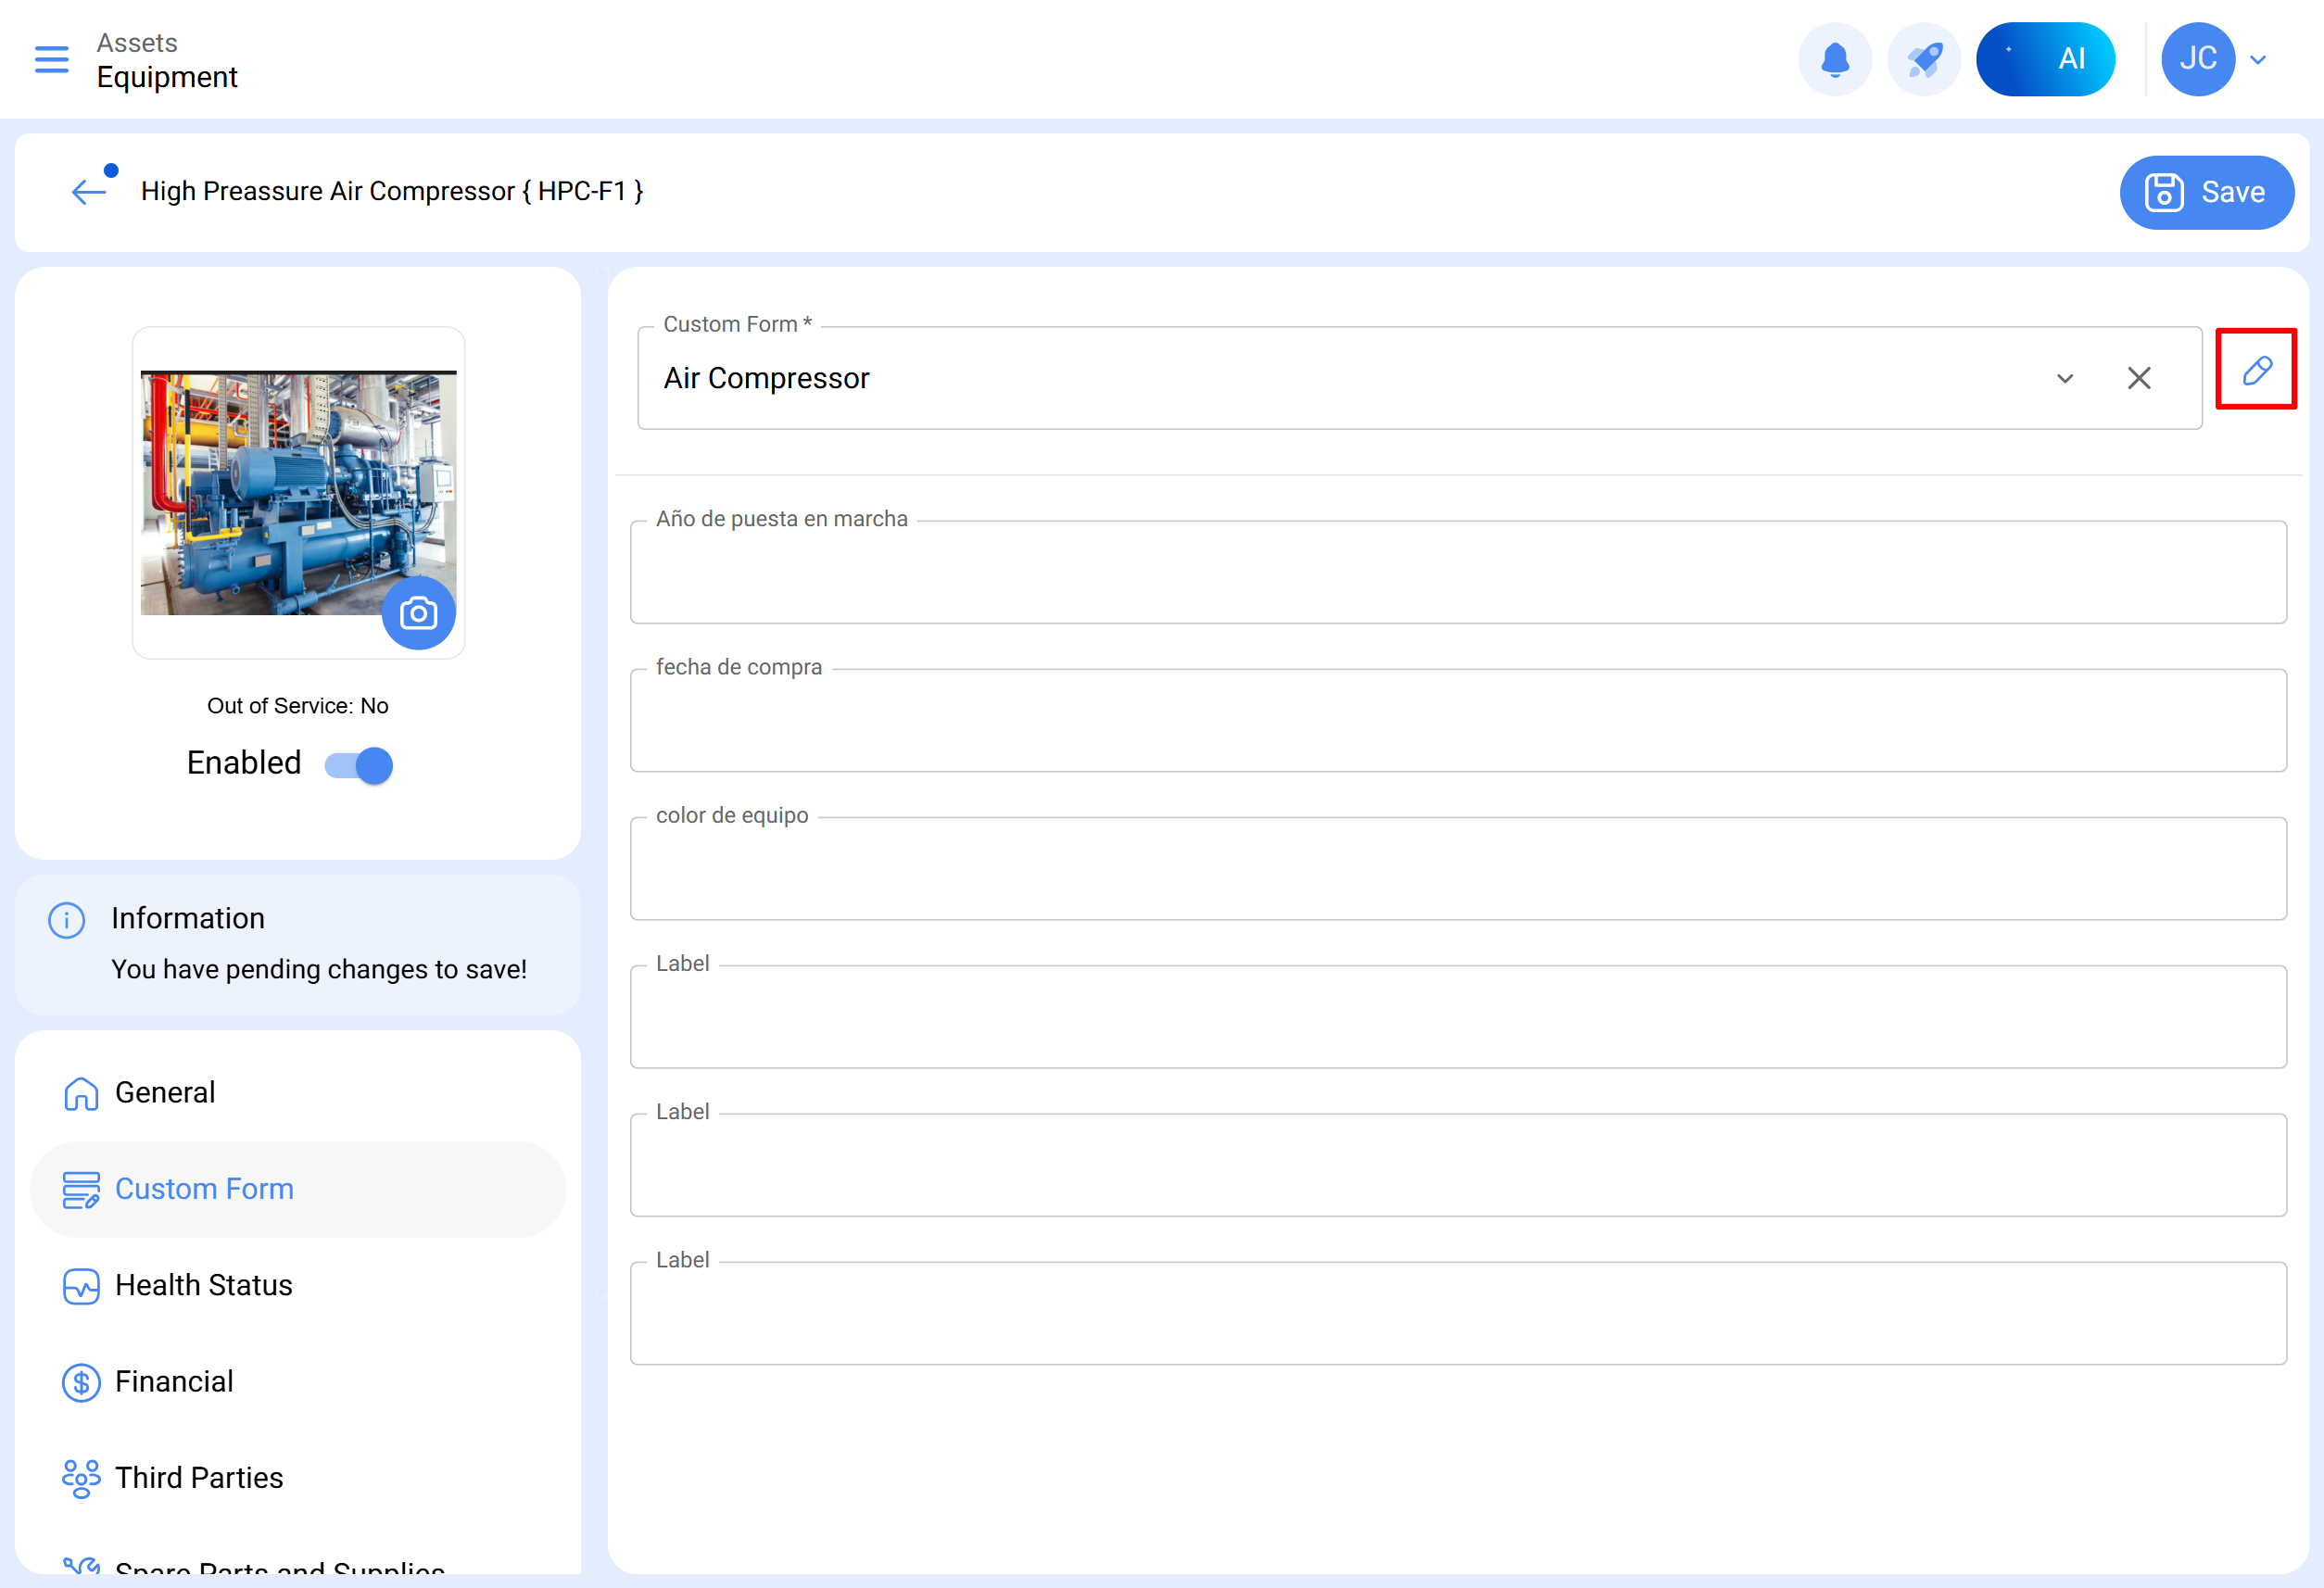Image resolution: width=2324 pixels, height=1588 pixels.
Task: Clear the Air Compressor selection with X
Action: (x=2138, y=378)
